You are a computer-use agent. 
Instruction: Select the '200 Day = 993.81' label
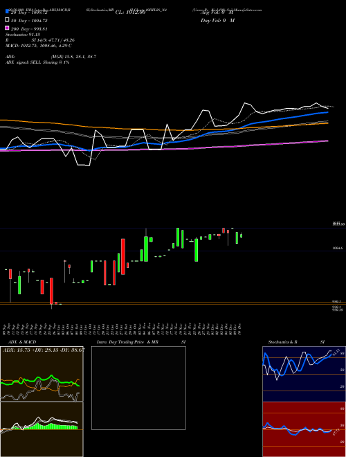point(29,29)
